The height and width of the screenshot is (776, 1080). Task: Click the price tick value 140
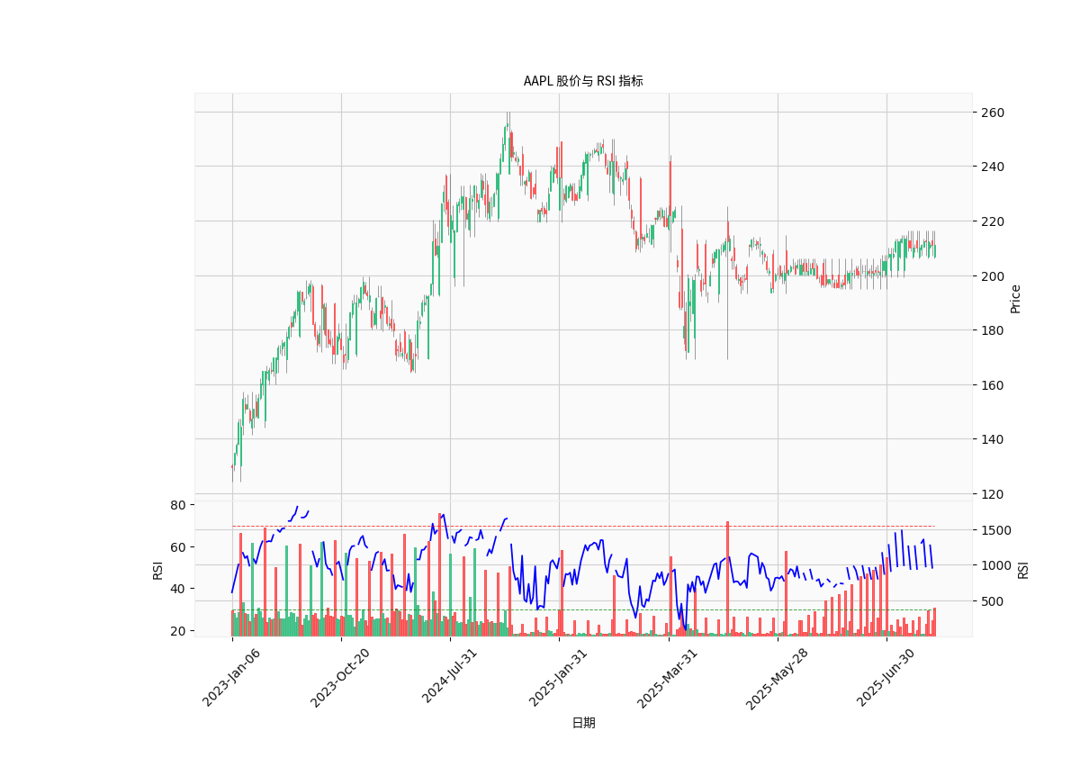(993, 439)
